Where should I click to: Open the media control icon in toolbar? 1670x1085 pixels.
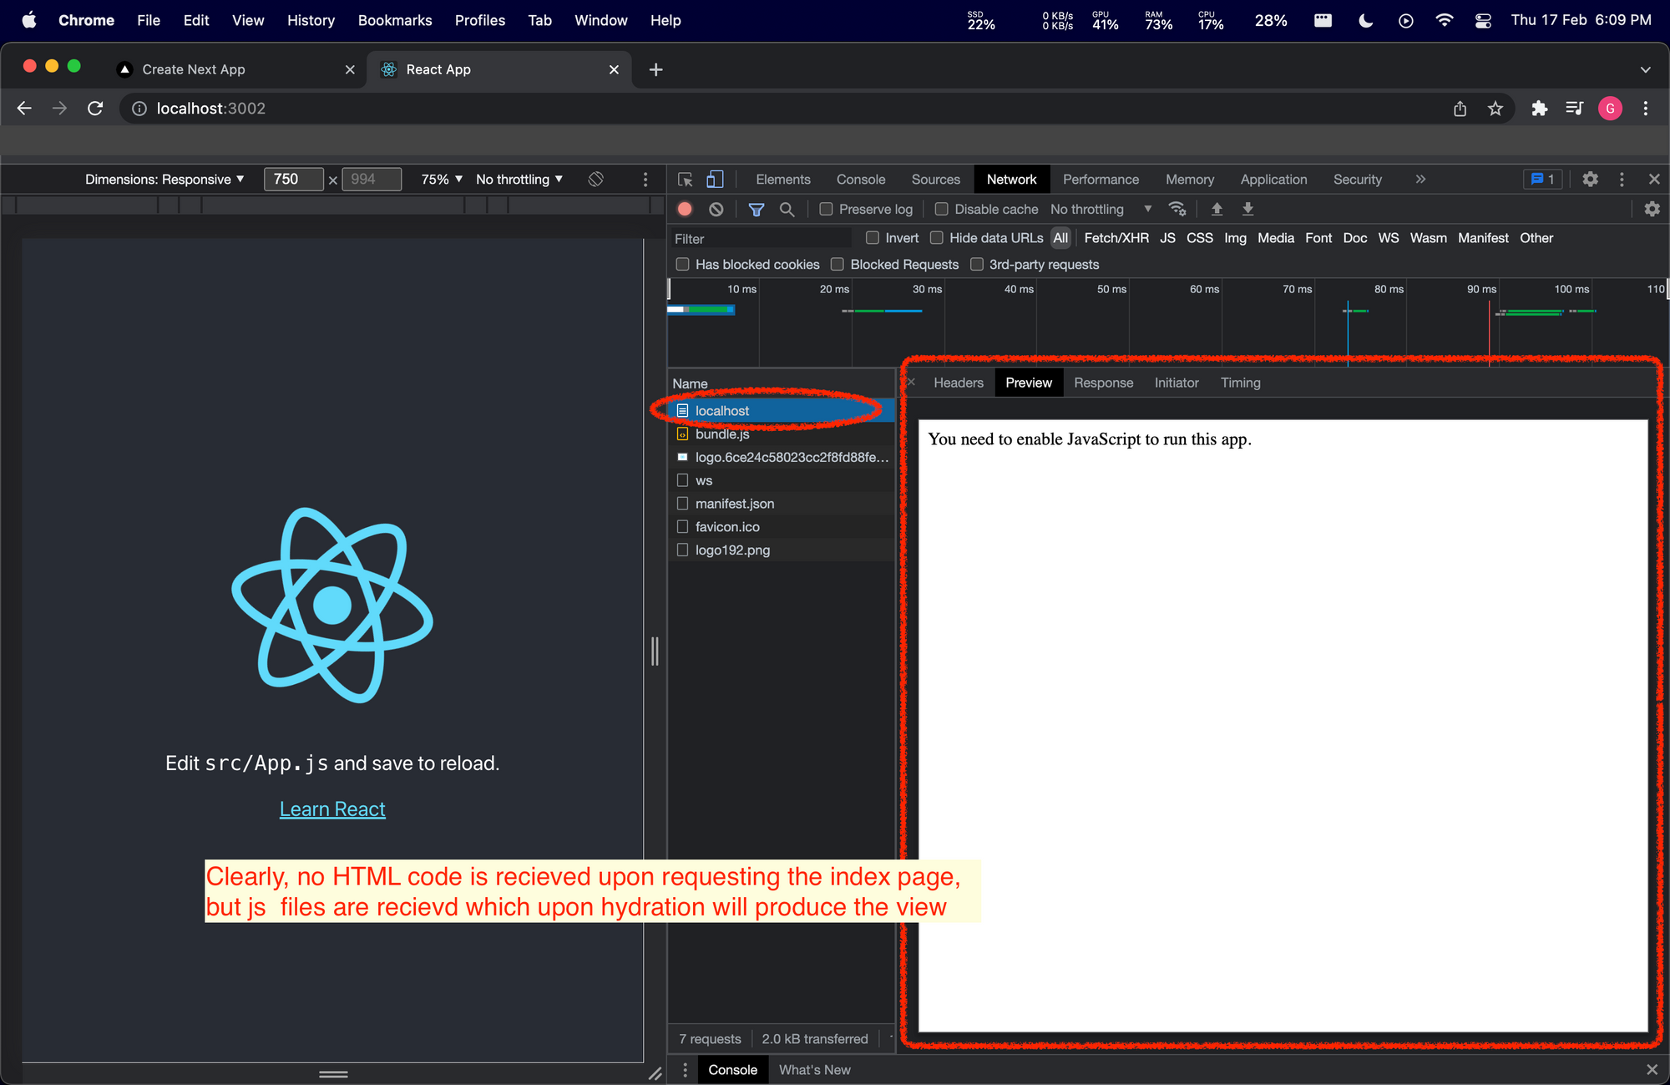click(1574, 109)
